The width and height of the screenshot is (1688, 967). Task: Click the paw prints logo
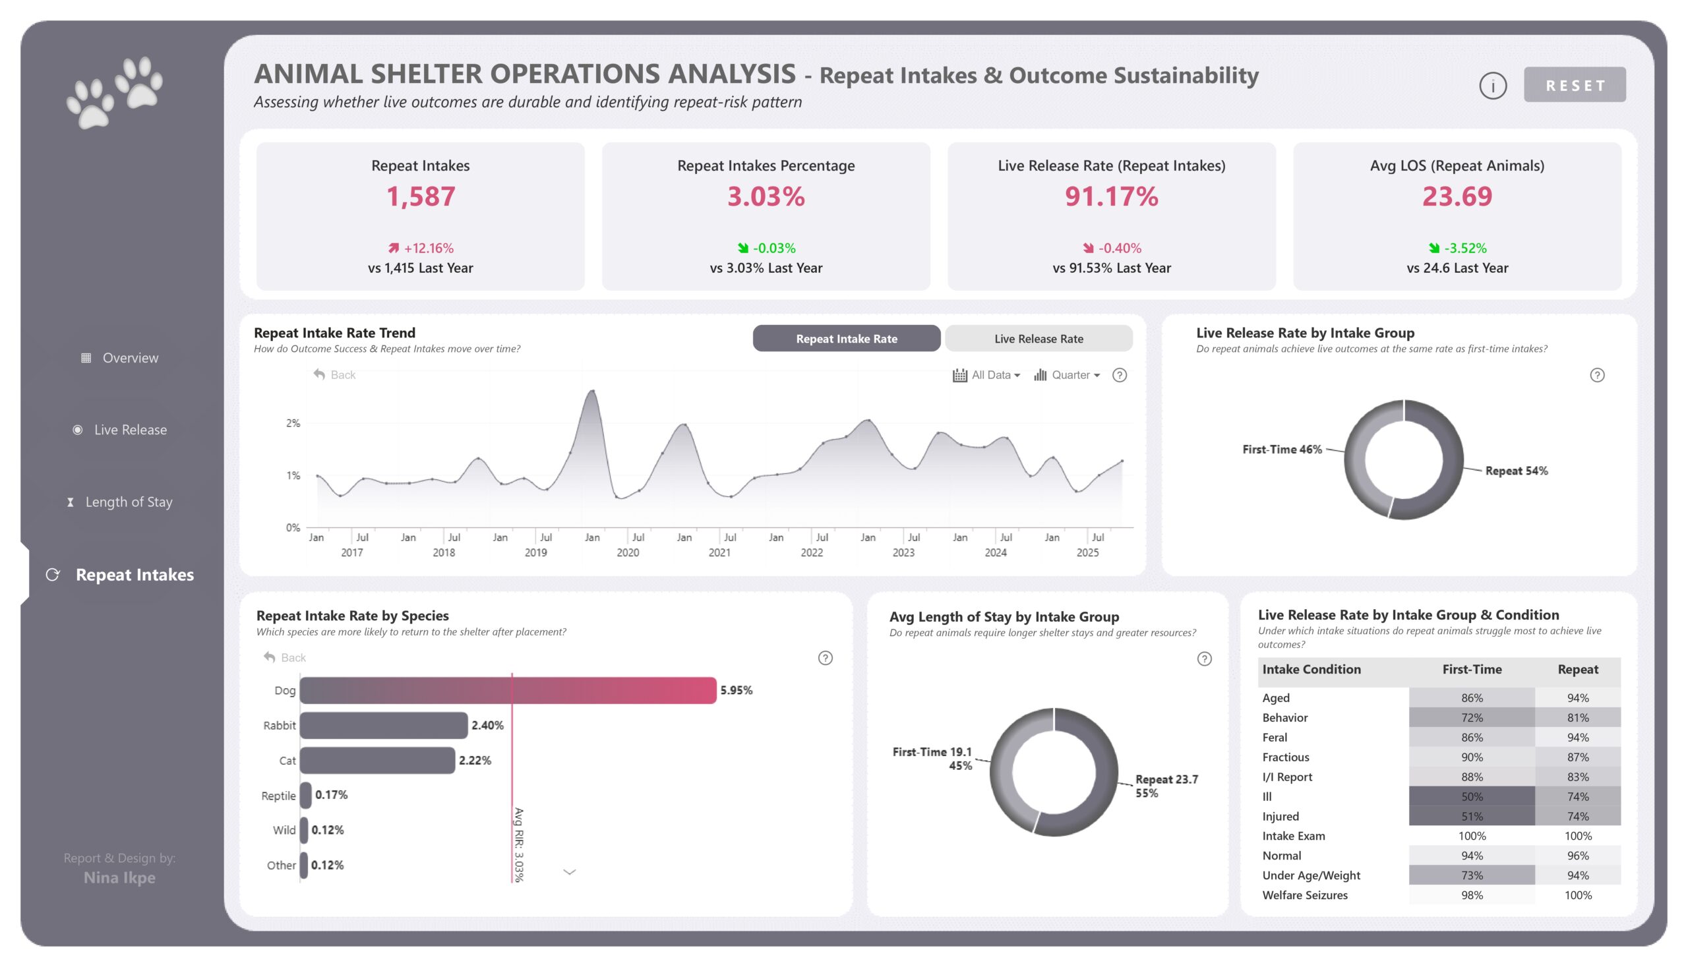[114, 92]
